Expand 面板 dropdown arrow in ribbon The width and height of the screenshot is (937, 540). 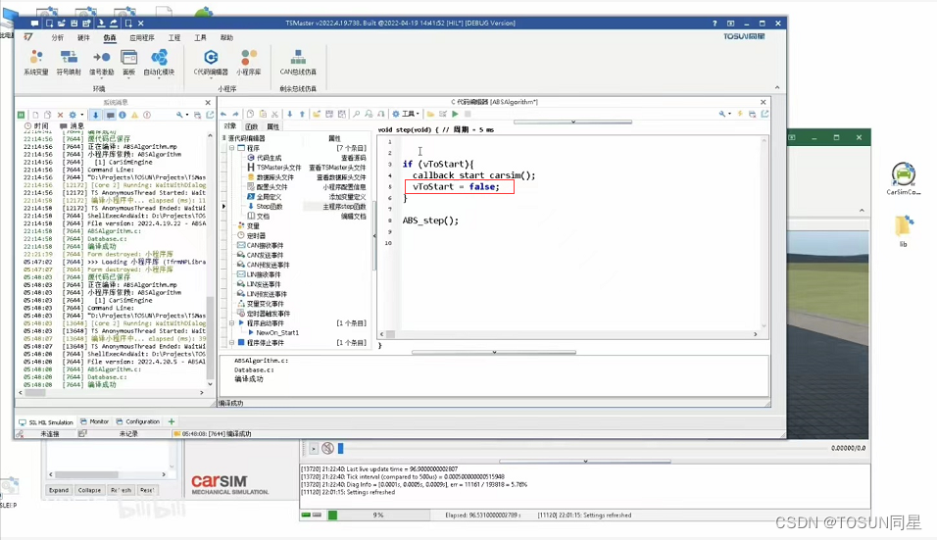[x=129, y=78]
